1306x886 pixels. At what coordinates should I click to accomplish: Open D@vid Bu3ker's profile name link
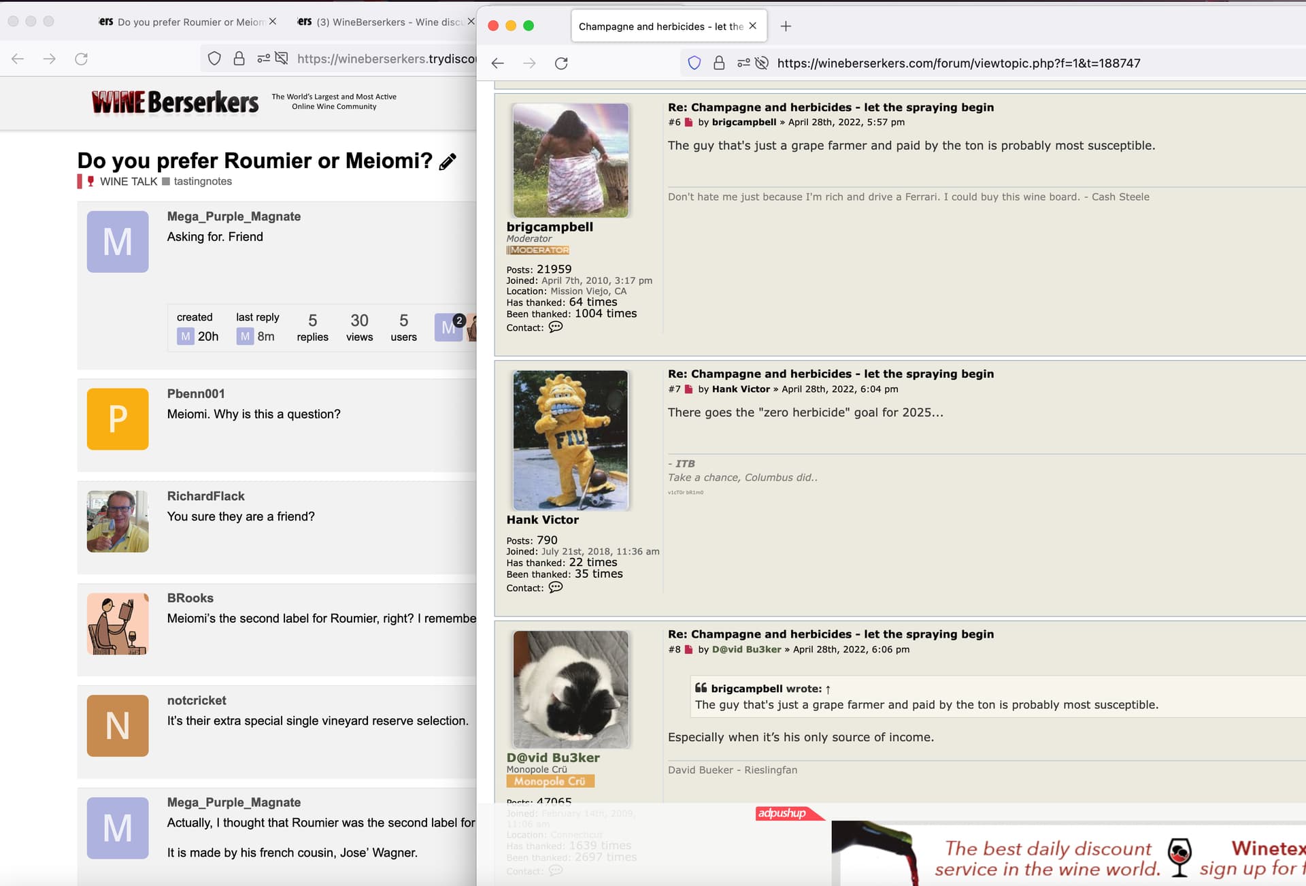point(553,757)
